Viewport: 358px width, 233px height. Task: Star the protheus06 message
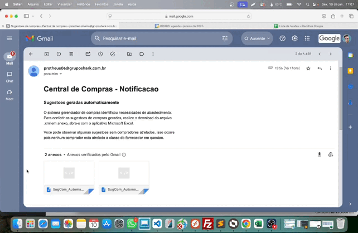point(308,68)
